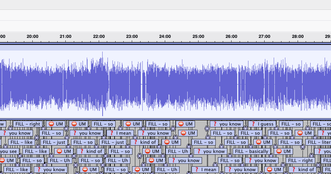Click question mark on 'kind of' right after 'FILL – just'
331x174 pixels.
tap(135, 142)
